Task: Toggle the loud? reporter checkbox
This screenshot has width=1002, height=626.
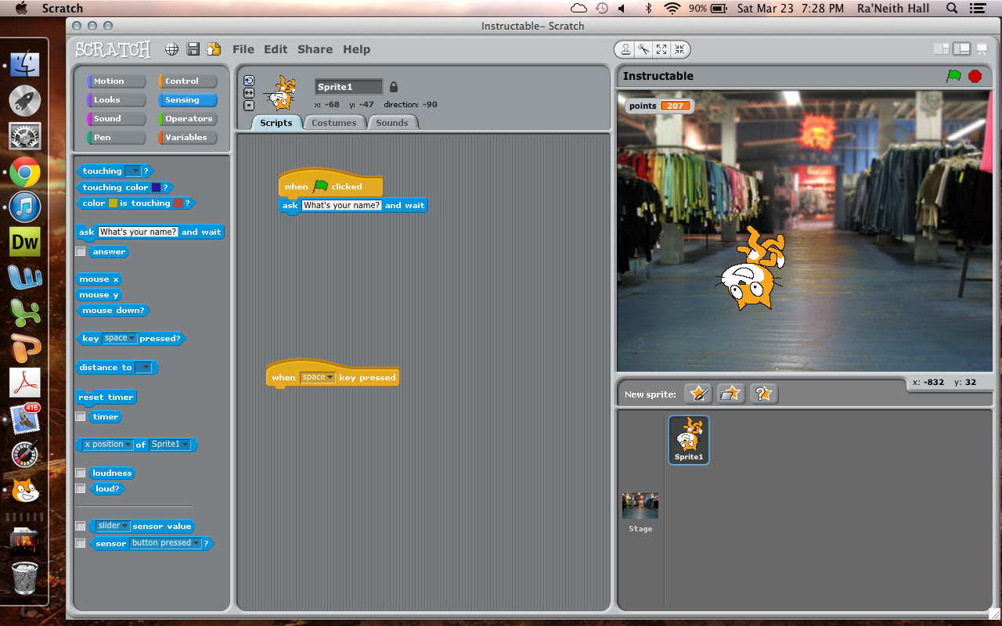Action: (80, 489)
